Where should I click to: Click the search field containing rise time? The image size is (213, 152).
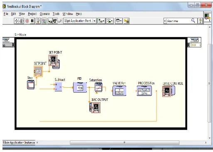(179, 21)
